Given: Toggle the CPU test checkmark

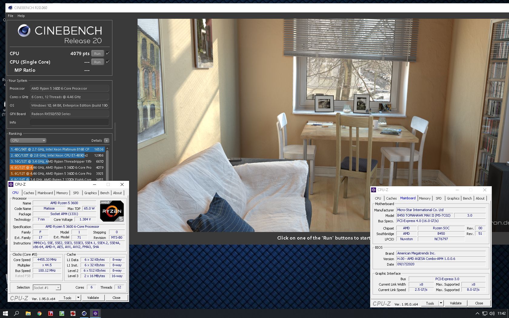Looking at the screenshot, I should click(108, 53).
